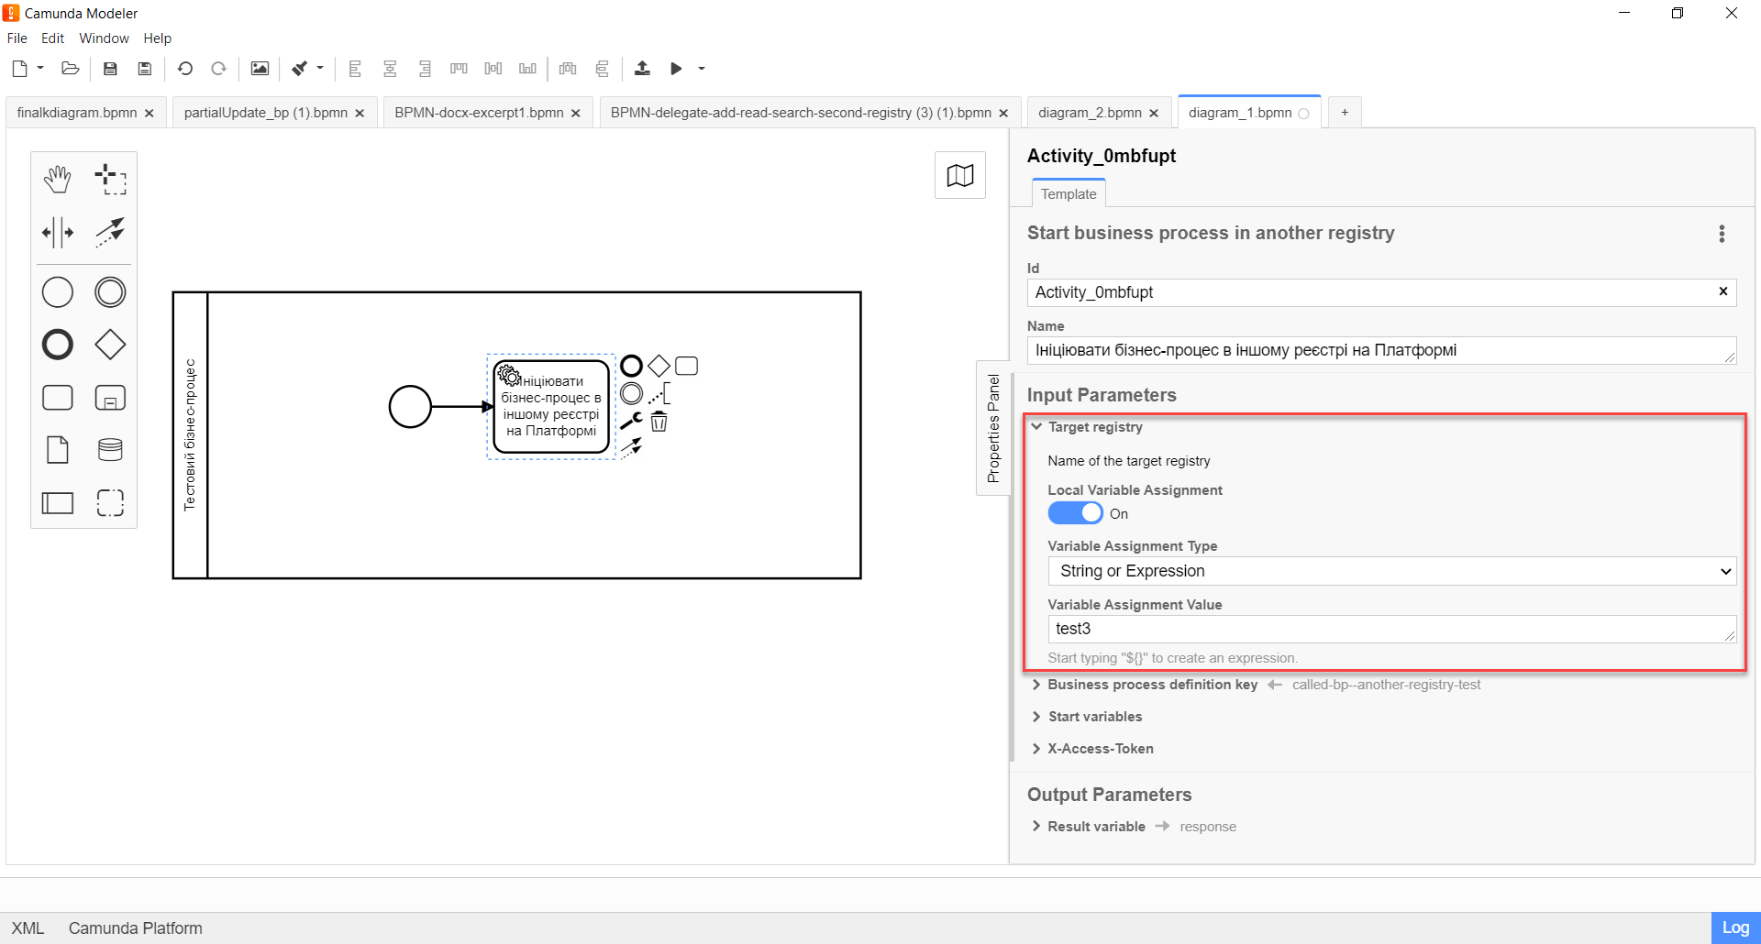Switch to finalkdiagram.bpmn tab
This screenshot has width=1761, height=944.
77,113
